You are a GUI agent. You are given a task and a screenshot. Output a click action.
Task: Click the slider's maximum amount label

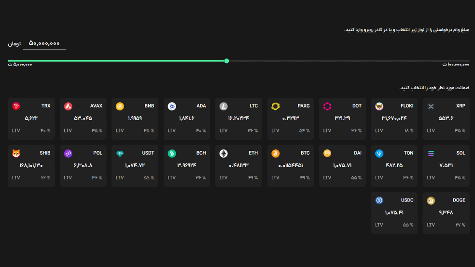pos(456,65)
